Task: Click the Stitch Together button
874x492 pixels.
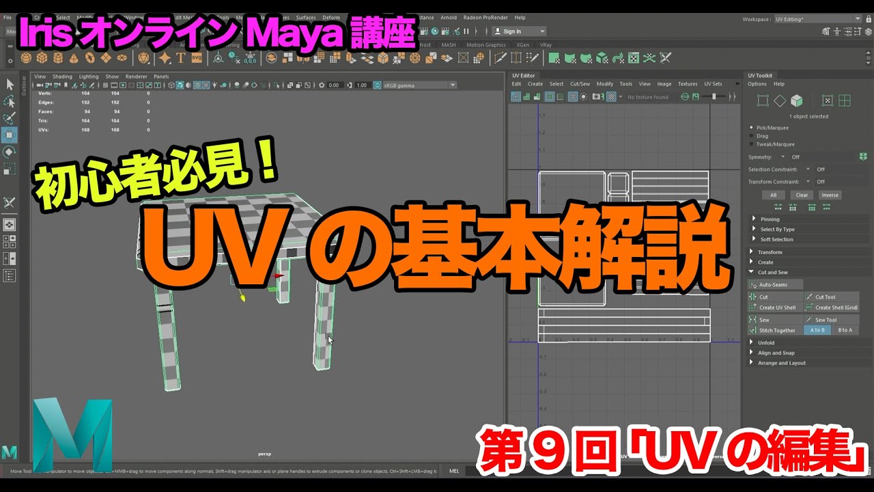Action: [776, 330]
